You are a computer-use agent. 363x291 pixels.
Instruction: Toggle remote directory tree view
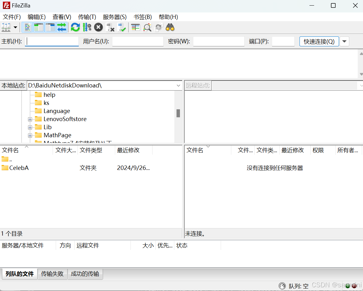[50, 27]
